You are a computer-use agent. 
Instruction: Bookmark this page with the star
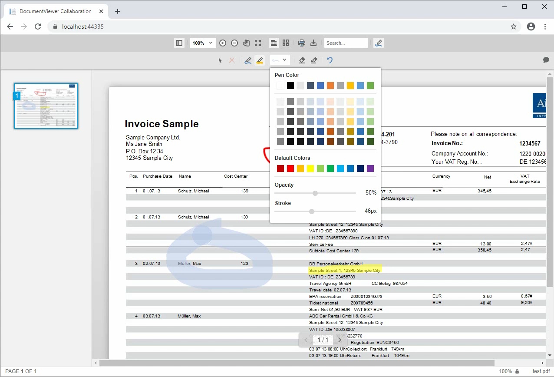pos(514,26)
